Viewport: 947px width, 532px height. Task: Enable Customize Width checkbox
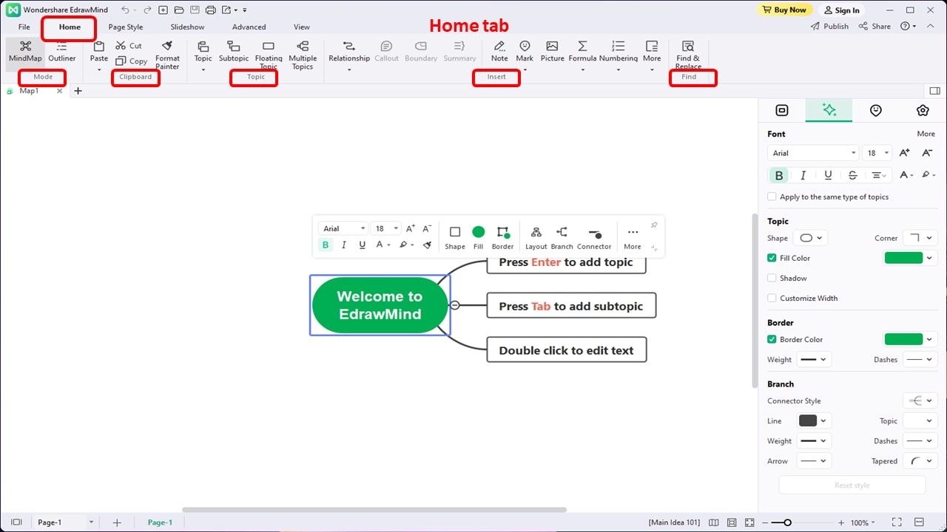(x=772, y=298)
